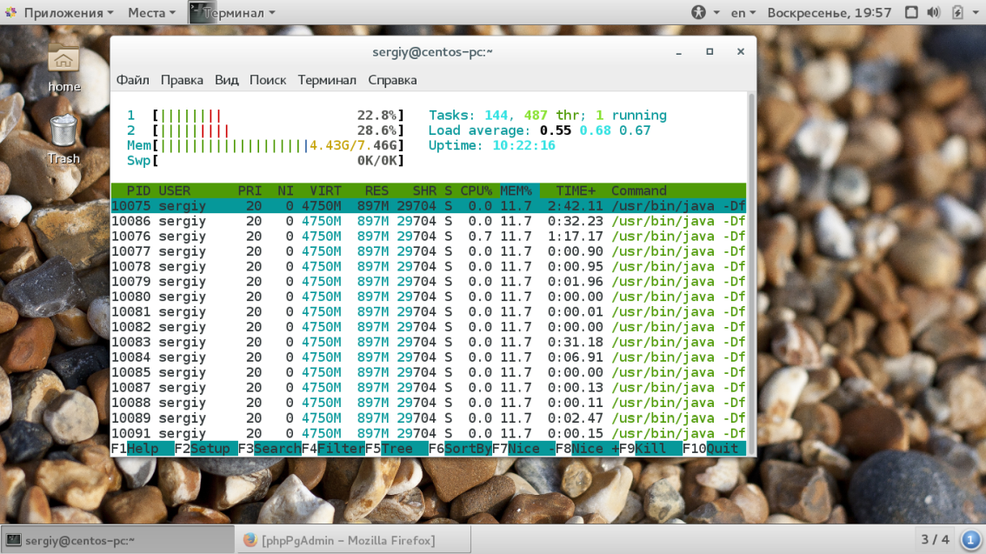This screenshot has height=554, width=986.
Task: Click the Firefox icon in taskbar
Action: (x=250, y=540)
